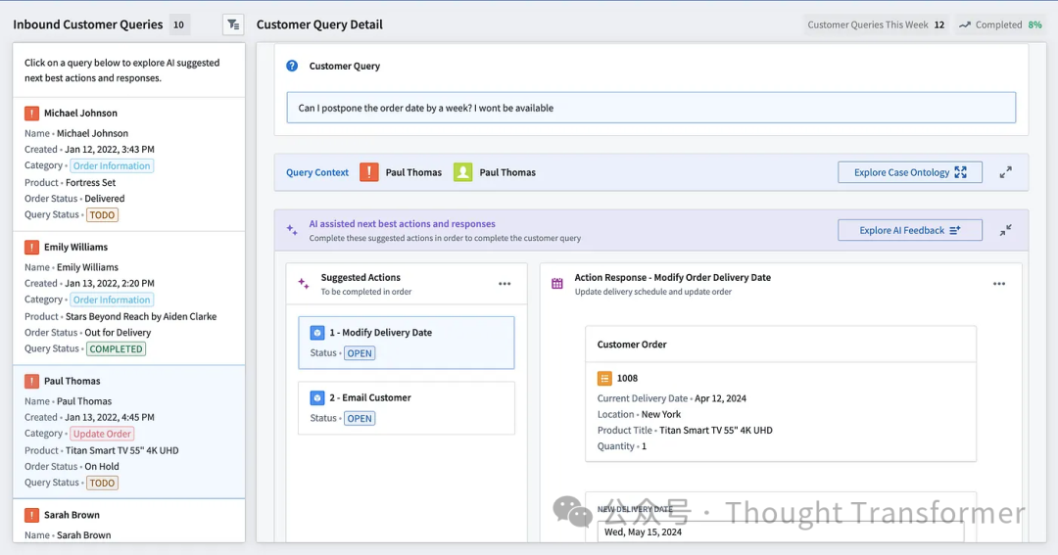
Task: Select the Emily Williams query card title
Action: (75, 248)
